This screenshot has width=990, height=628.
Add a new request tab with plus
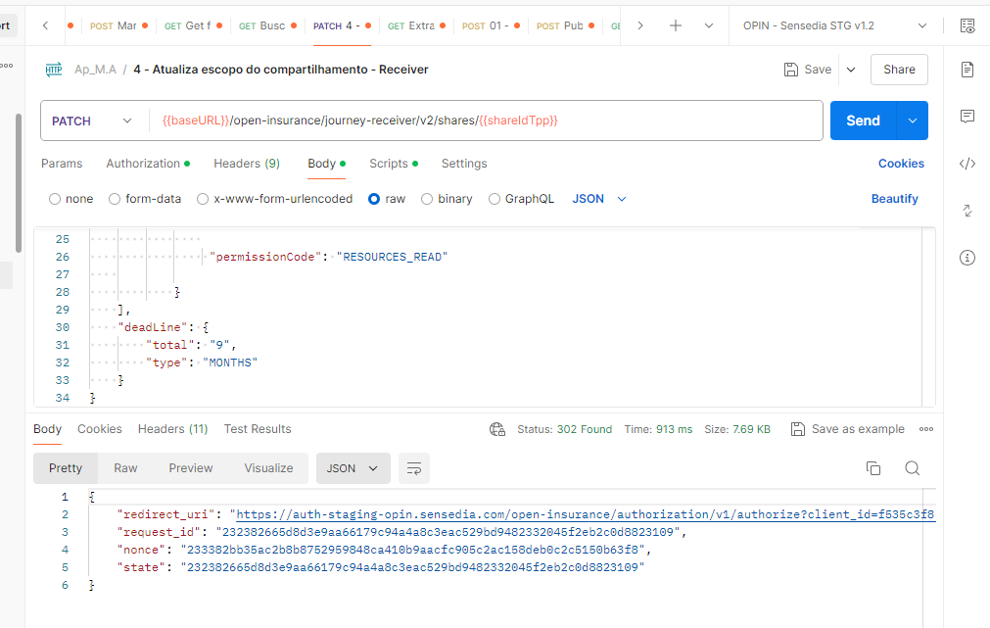pos(676,25)
